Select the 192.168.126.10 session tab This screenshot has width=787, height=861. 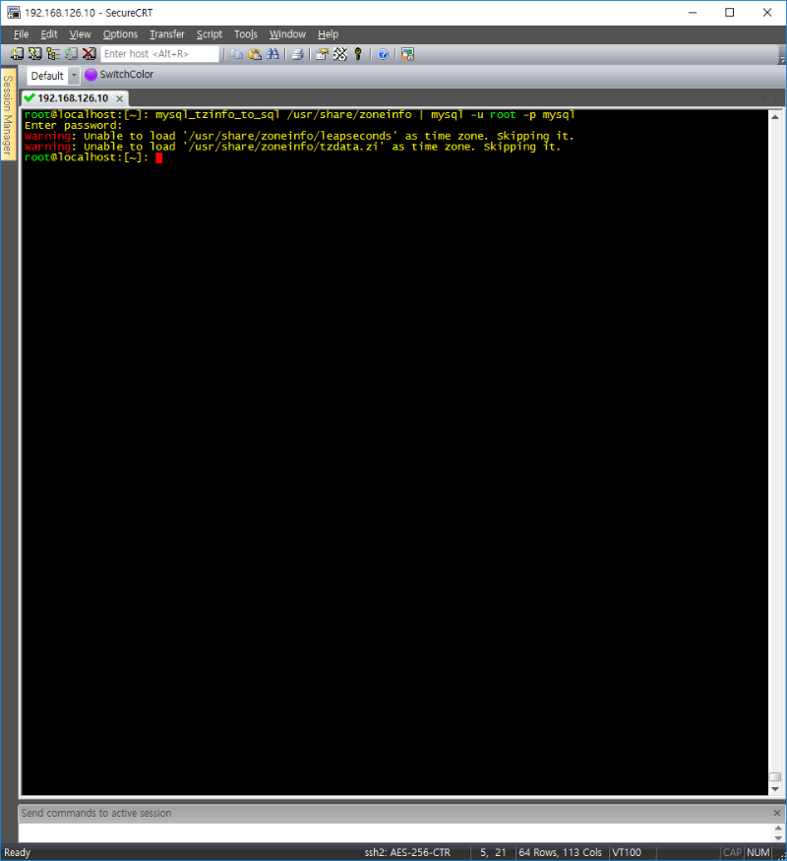click(72, 98)
